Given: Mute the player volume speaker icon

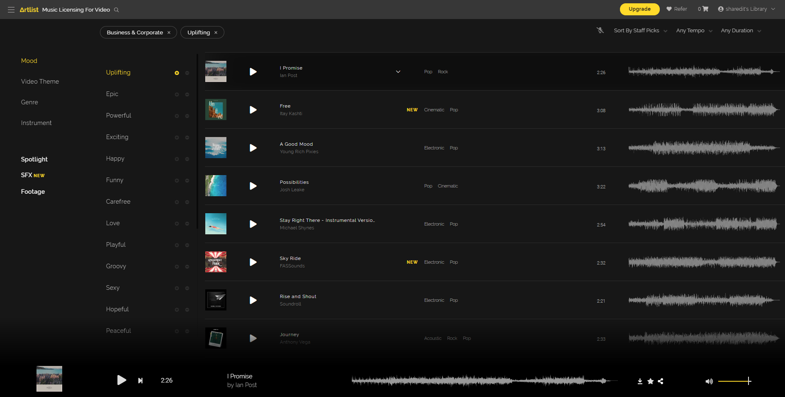Looking at the screenshot, I should point(709,381).
